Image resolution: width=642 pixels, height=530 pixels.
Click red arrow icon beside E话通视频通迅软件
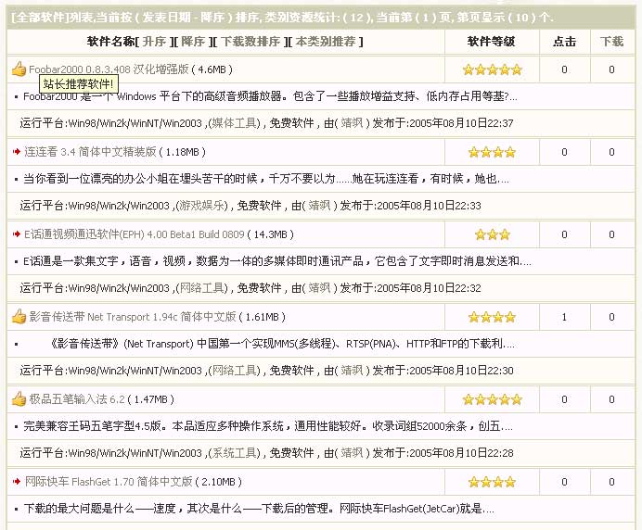(x=17, y=234)
